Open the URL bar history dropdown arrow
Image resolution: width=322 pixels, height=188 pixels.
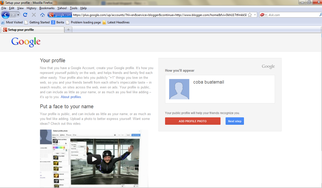[255, 15]
